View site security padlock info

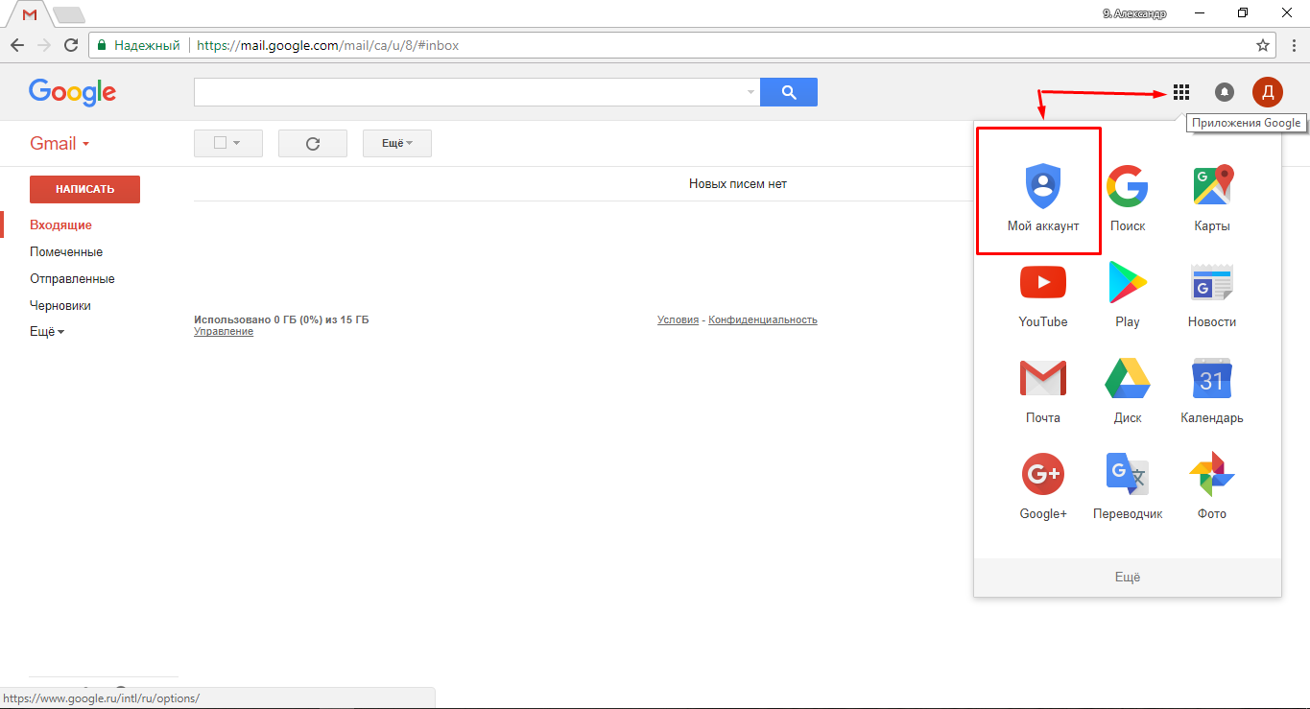point(101,45)
